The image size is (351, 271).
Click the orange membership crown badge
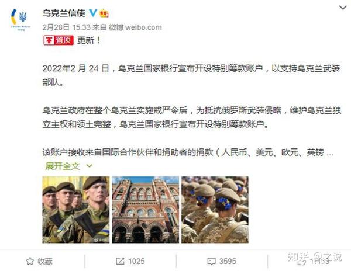104,13
